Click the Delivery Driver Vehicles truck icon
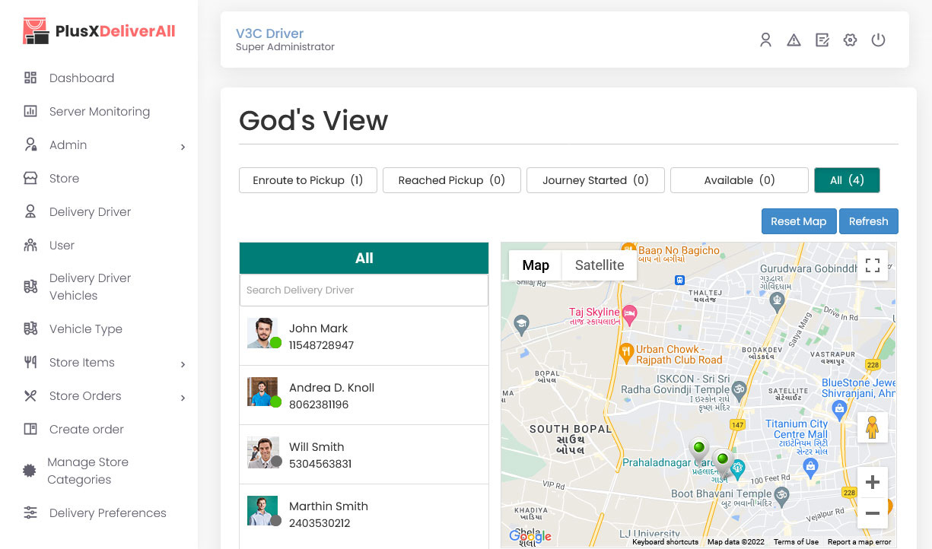The height and width of the screenshot is (549, 932). coord(30,287)
